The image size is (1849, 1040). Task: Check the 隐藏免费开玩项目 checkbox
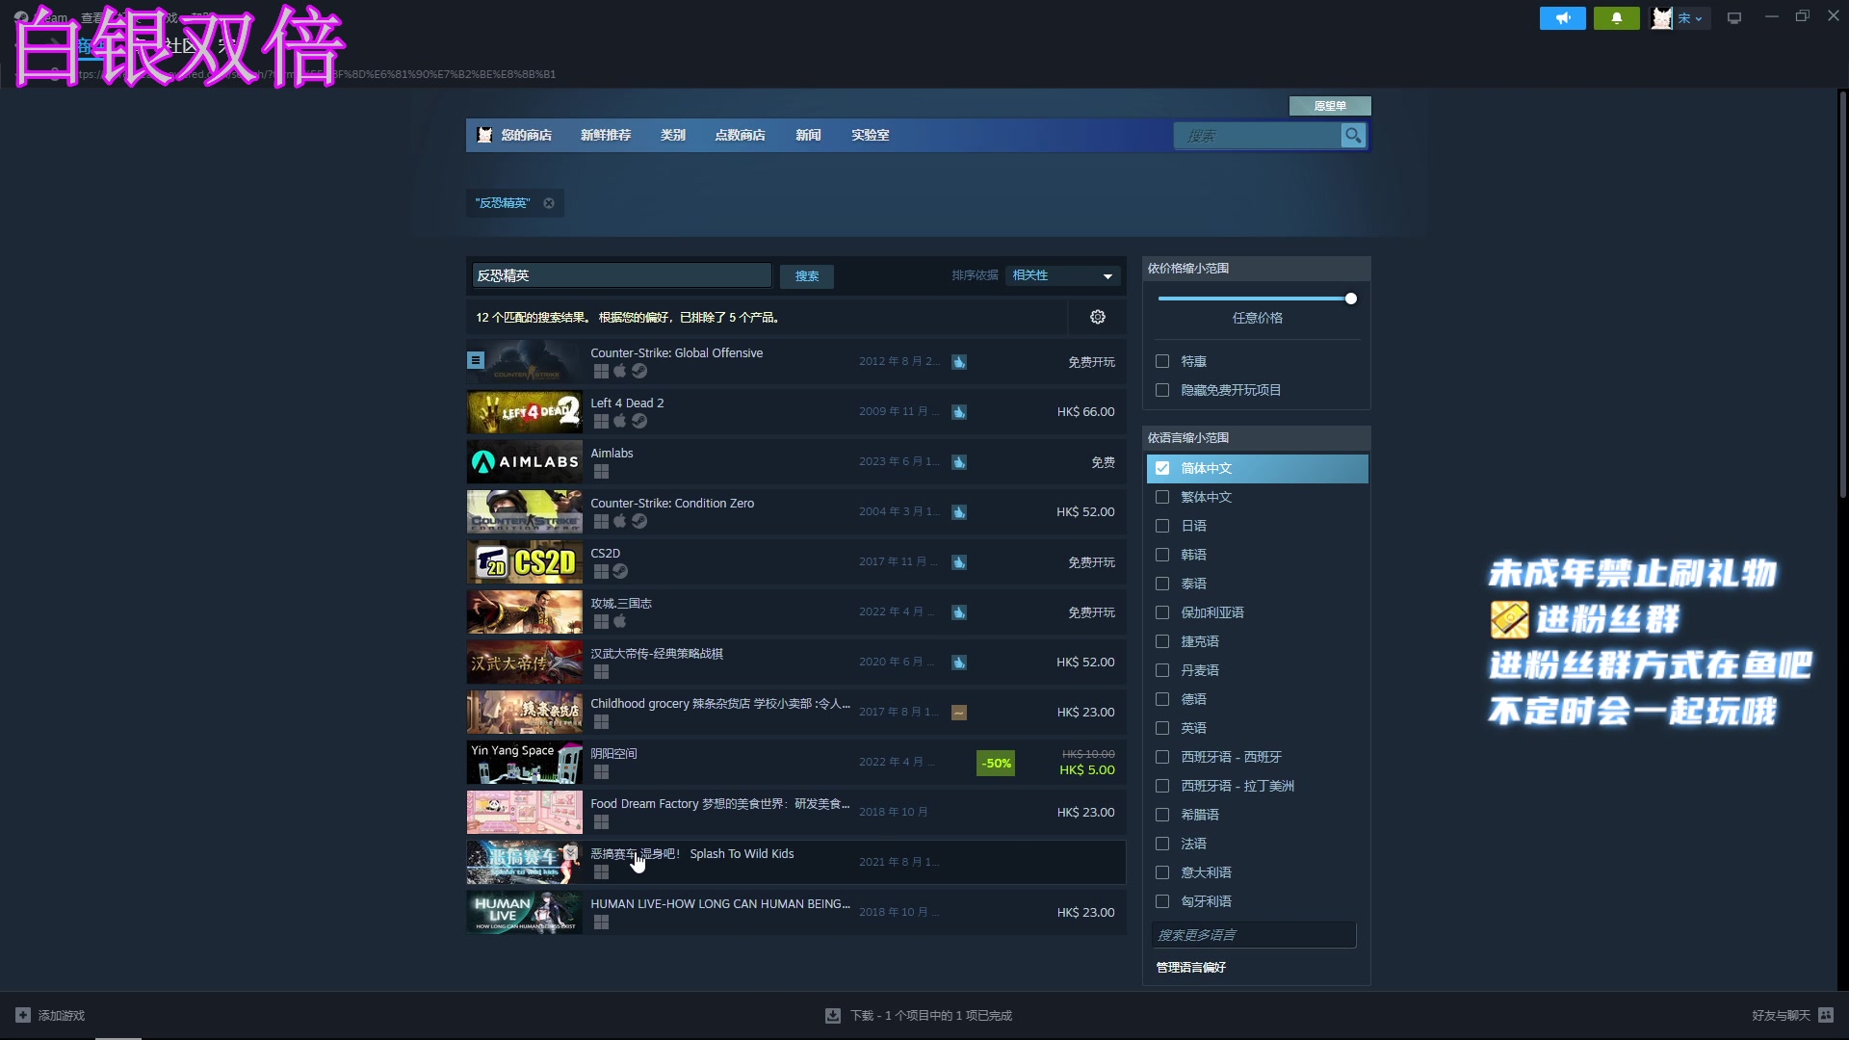1162,390
